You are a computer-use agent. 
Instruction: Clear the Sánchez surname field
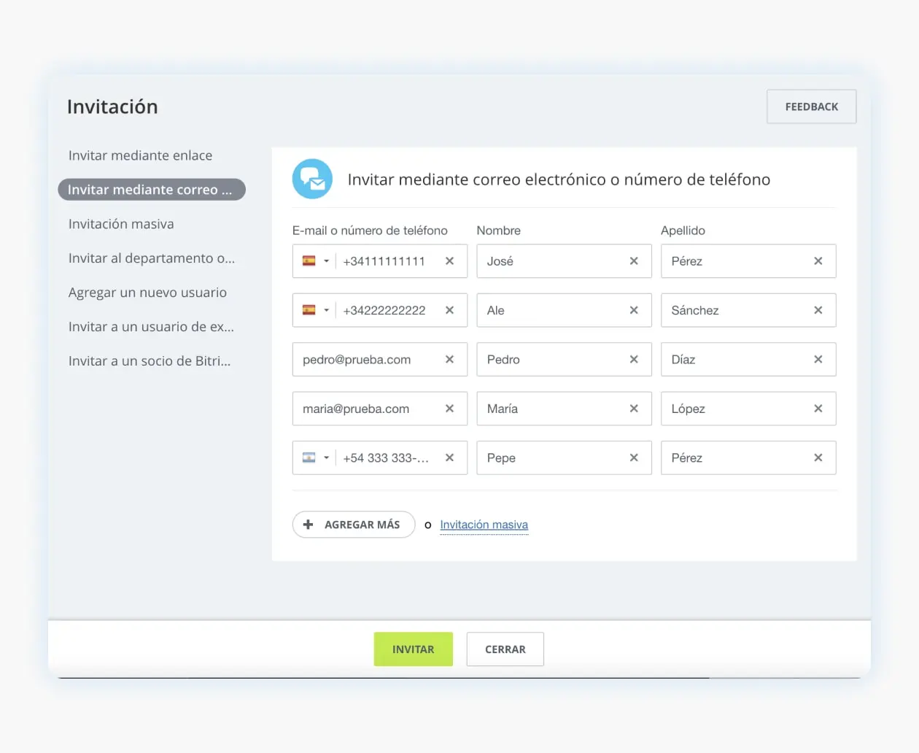(x=818, y=310)
